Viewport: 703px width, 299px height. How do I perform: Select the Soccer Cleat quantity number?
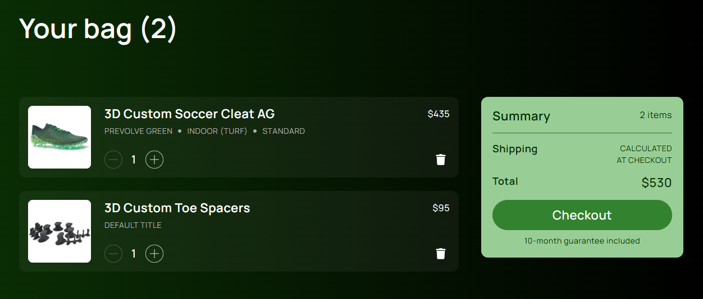click(x=134, y=160)
